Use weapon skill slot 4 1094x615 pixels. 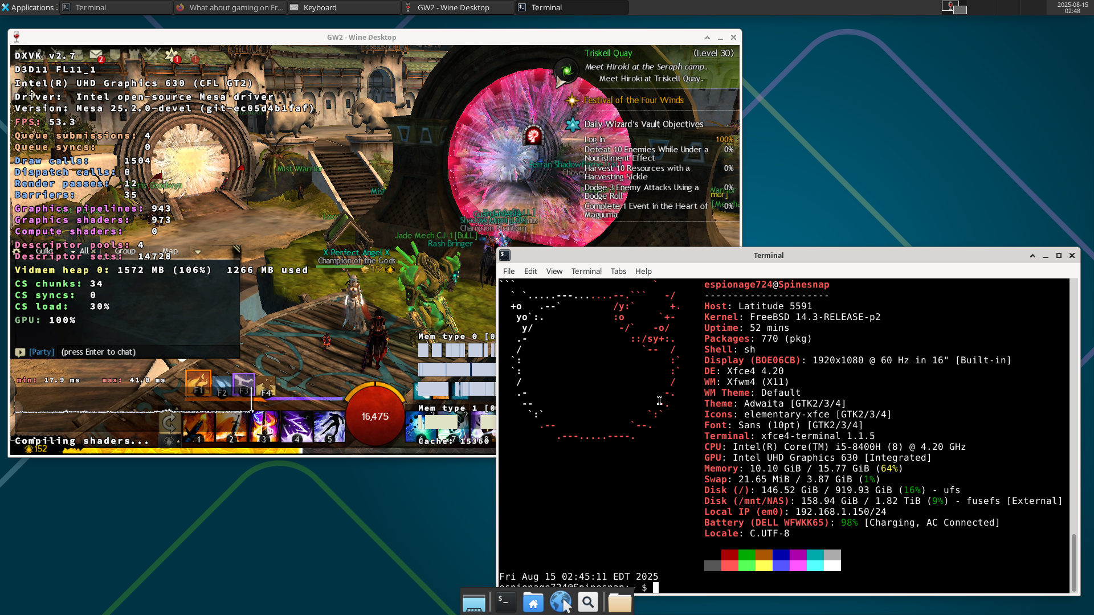pos(296,427)
